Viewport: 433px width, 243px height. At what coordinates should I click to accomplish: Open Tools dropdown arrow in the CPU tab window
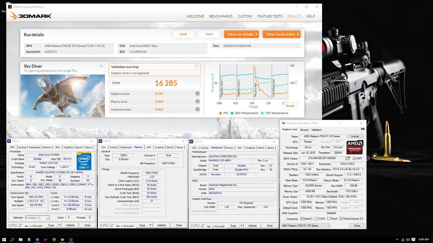(x=59, y=225)
